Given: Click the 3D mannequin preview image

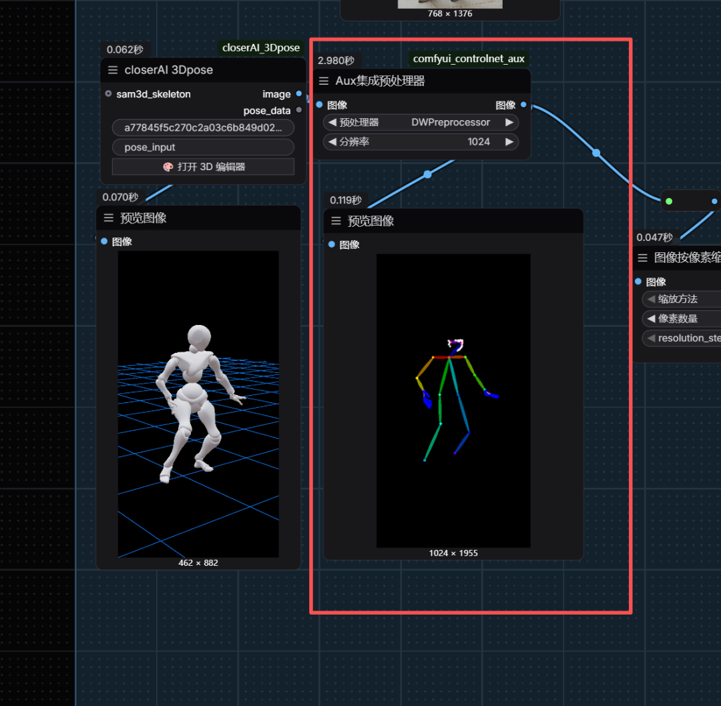Looking at the screenshot, I should pos(198,404).
